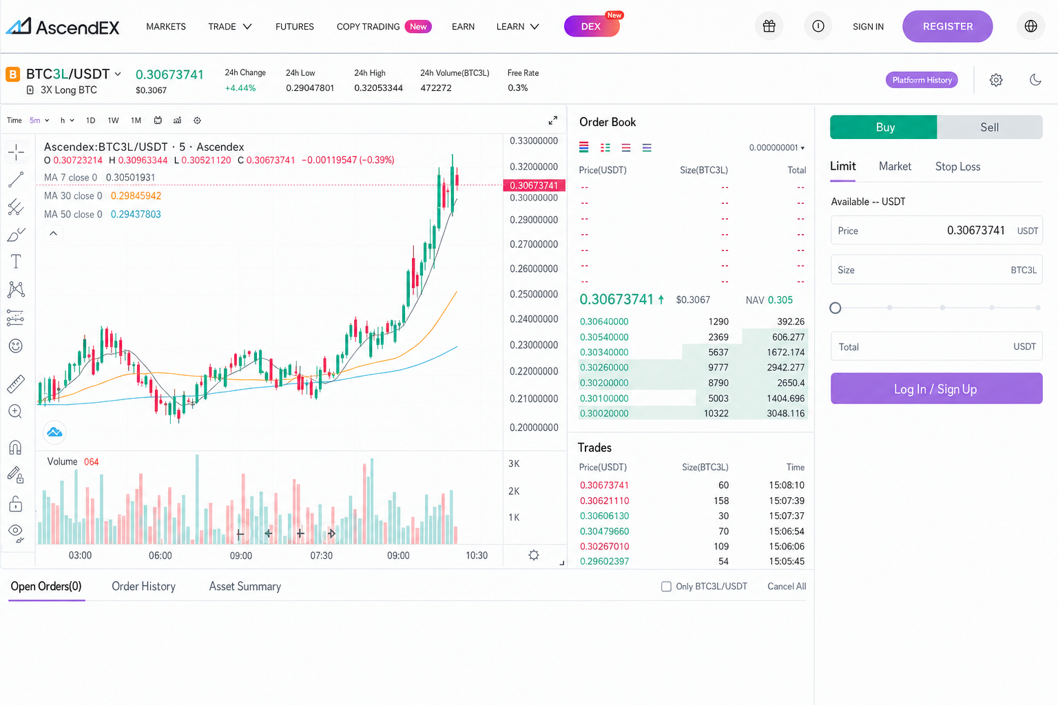Select the Sell side tab
1058x705 pixels.
click(x=990, y=127)
